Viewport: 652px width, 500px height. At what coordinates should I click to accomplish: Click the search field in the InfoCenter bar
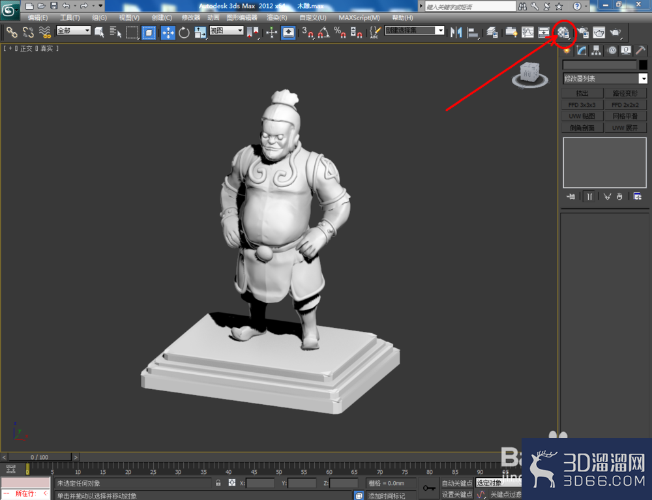(470, 7)
